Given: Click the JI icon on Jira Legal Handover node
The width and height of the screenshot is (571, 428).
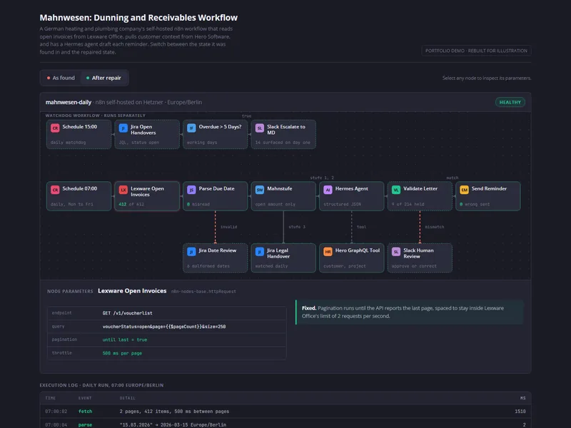Looking at the screenshot, I should click(260, 252).
